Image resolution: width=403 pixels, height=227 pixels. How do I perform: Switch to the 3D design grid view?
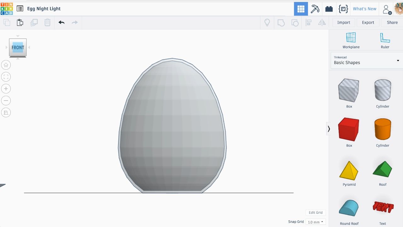[x=301, y=9]
